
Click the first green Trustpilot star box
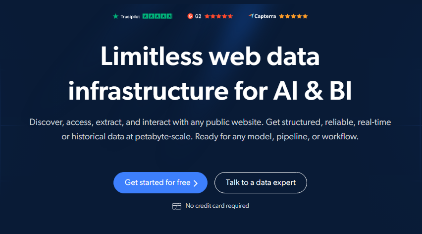coord(145,16)
